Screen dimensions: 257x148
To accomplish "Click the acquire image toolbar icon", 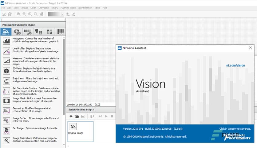I will (x=4, y=14).
